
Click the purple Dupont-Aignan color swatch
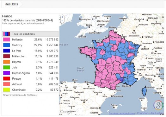7,73
